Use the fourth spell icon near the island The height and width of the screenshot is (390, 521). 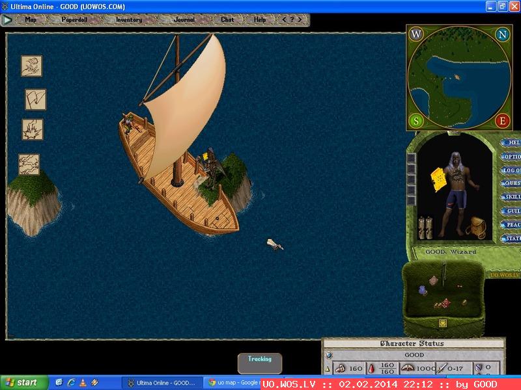tap(29, 164)
